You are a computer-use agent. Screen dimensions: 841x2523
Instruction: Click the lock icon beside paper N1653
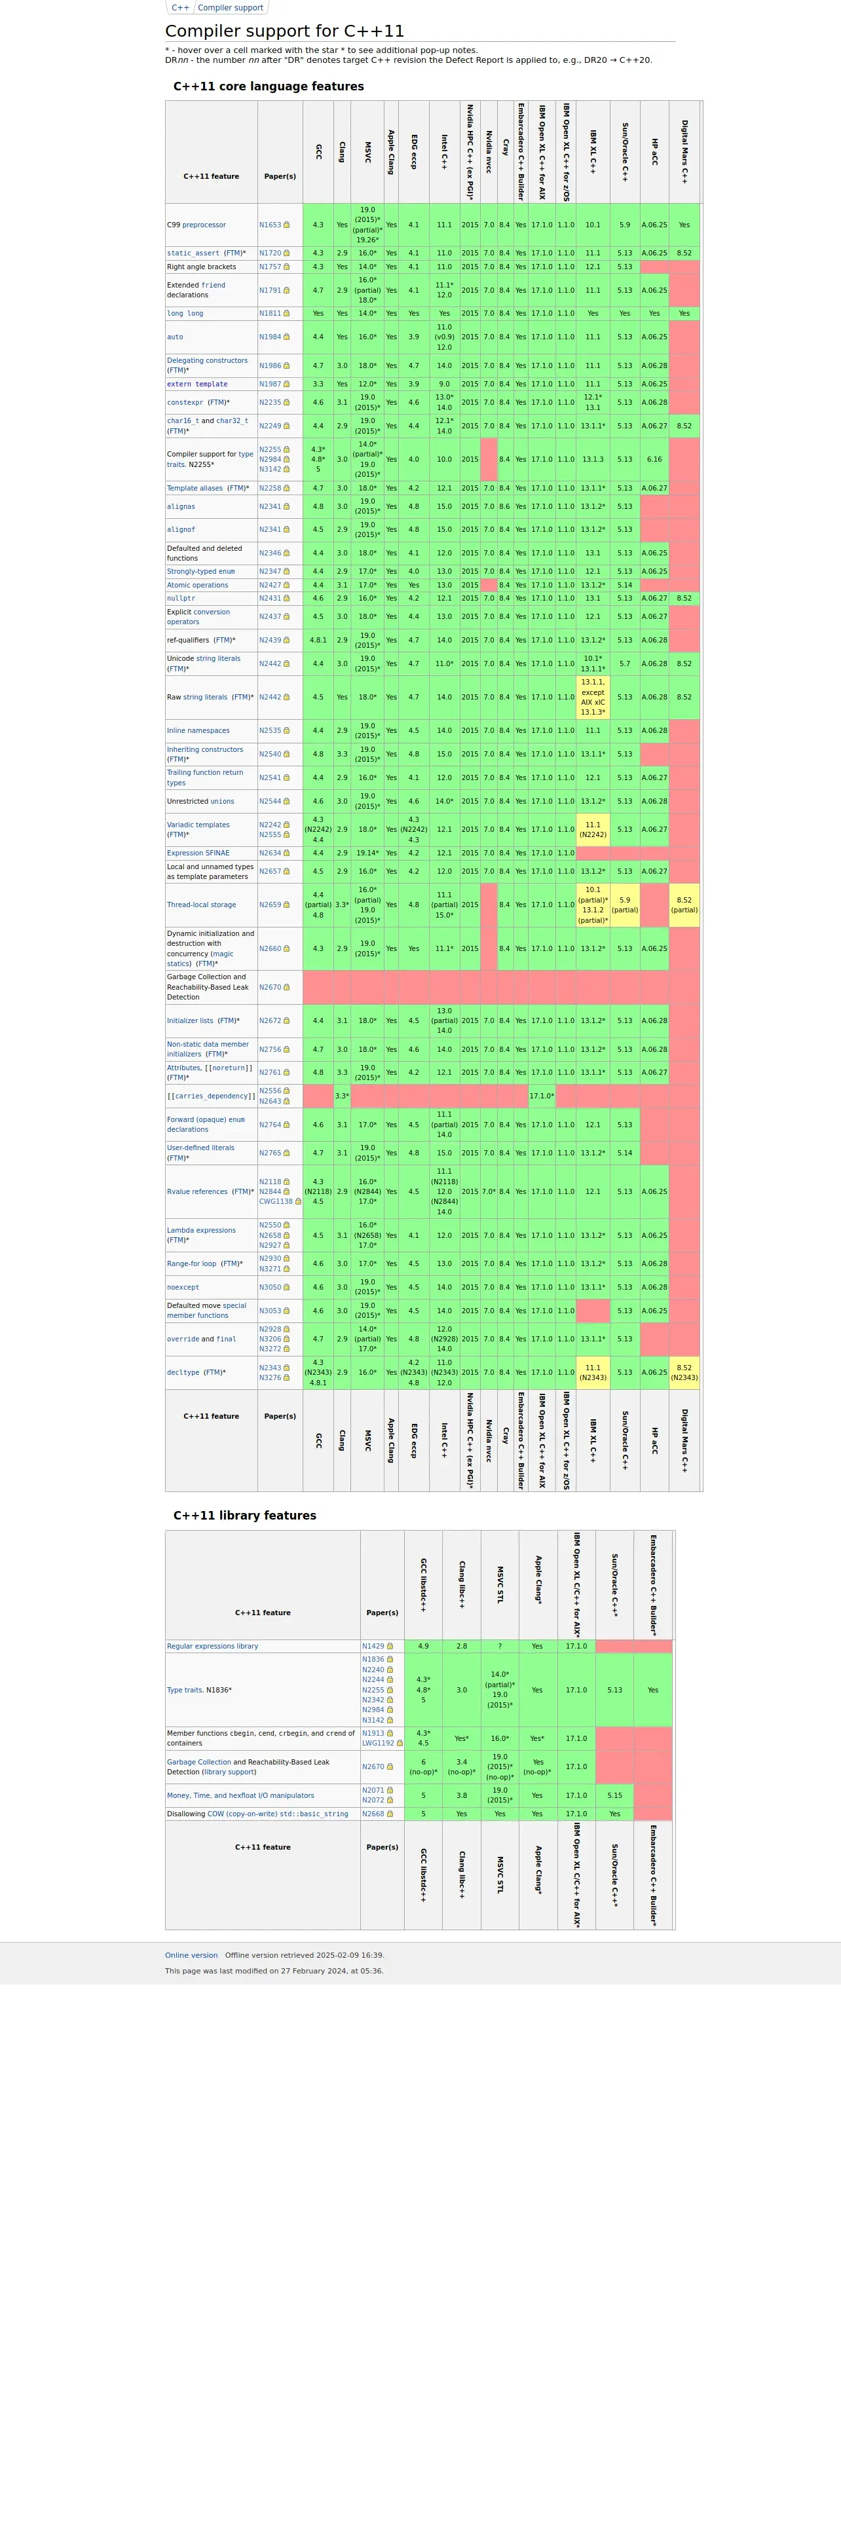(287, 225)
